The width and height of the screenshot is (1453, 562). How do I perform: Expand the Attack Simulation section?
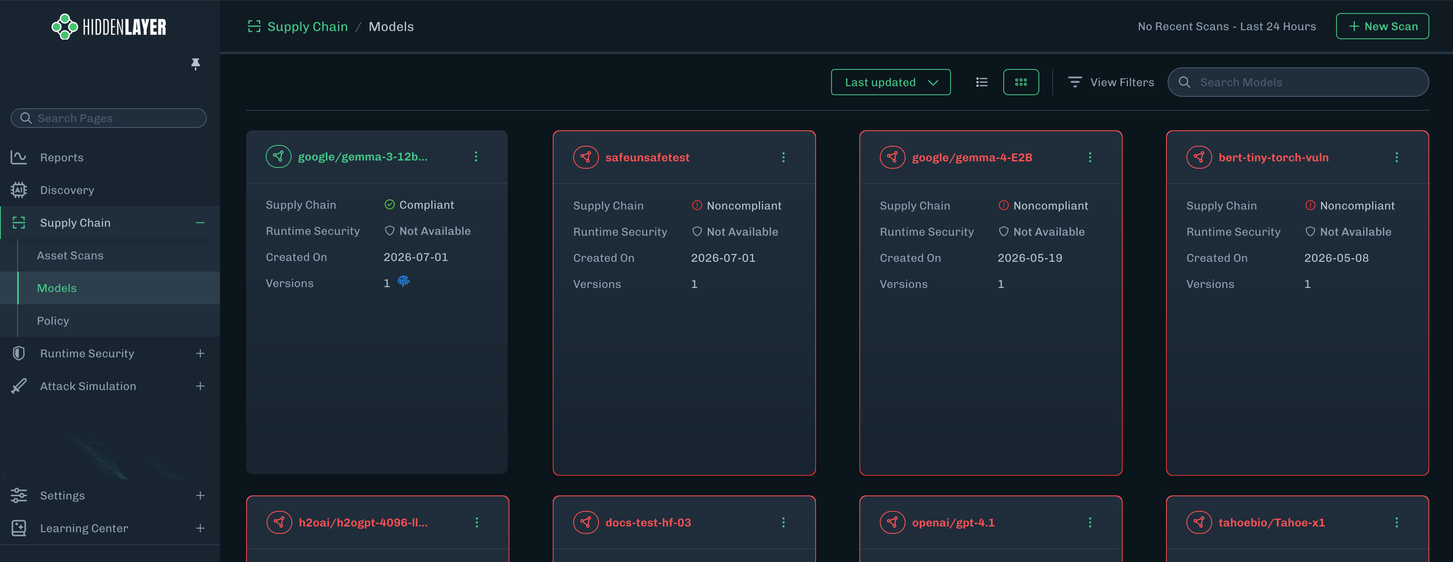pyautogui.click(x=200, y=386)
